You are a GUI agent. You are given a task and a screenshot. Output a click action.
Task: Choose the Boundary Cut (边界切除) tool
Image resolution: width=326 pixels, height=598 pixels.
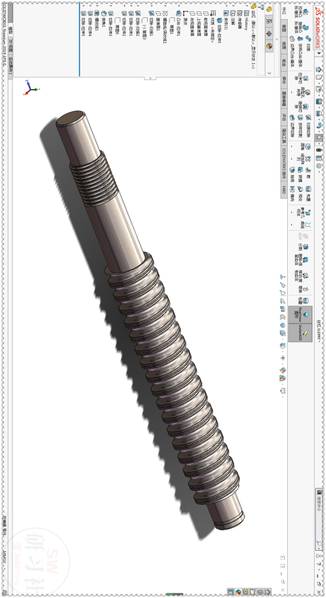292,117
